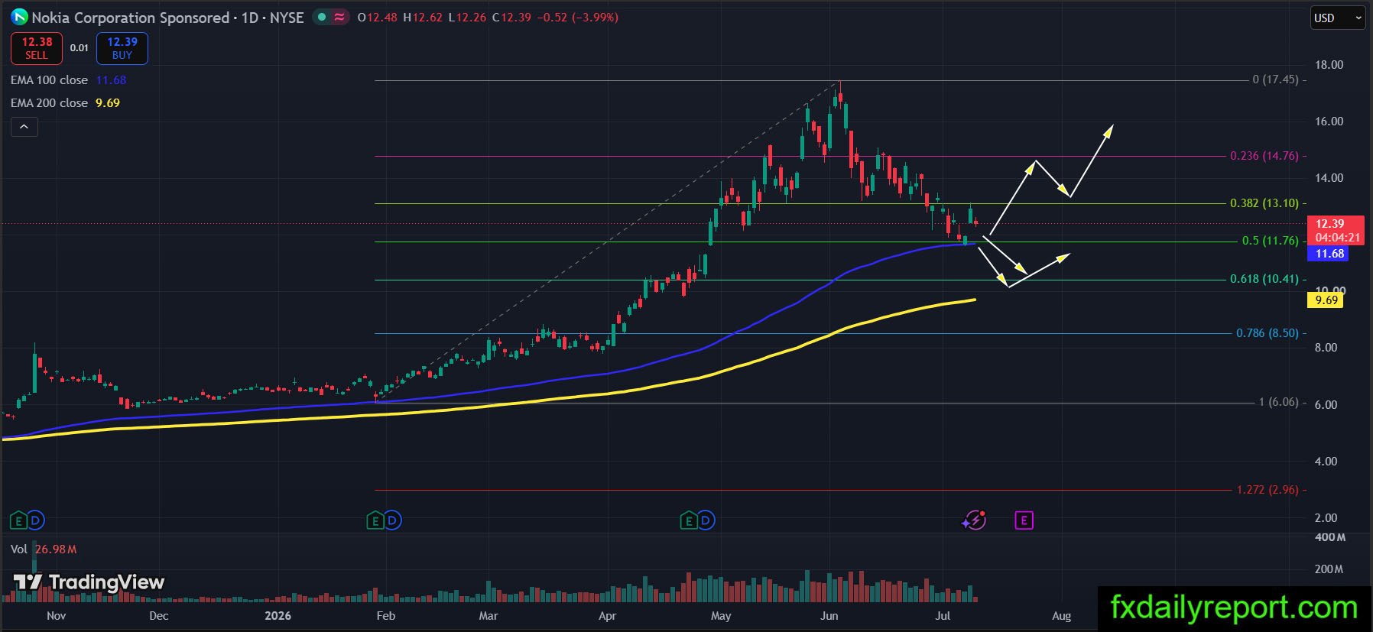Click the 16.00 price axis label
This screenshot has width=1373, height=632.
pos(1329,122)
